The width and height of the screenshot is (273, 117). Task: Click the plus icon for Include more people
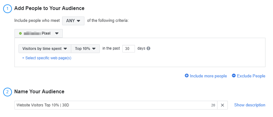[187, 76]
